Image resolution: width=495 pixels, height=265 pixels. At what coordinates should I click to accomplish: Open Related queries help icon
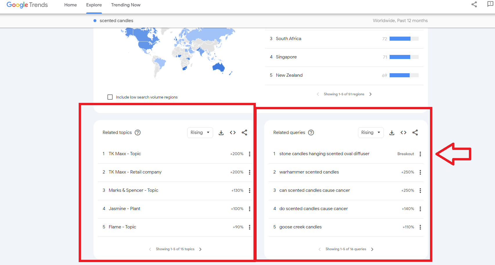(x=311, y=132)
